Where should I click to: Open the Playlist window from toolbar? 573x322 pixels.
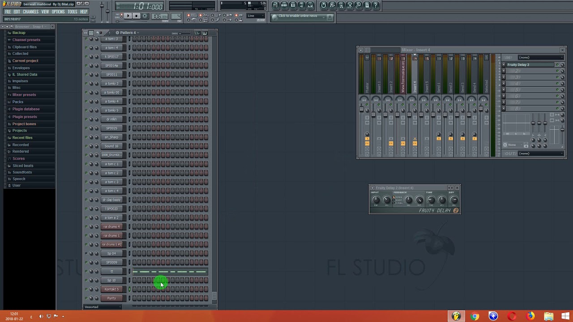click(276, 5)
